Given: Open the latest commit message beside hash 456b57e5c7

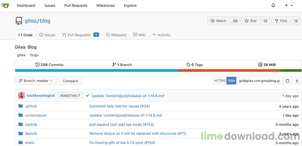Looking at the screenshot, I should pos(128,96).
